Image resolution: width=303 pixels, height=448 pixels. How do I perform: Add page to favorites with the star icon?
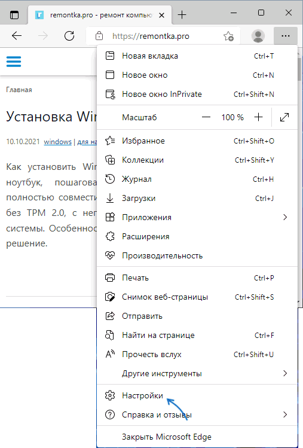pyautogui.click(x=228, y=36)
